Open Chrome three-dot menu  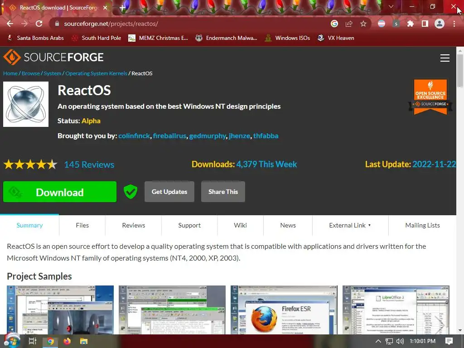click(454, 24)
